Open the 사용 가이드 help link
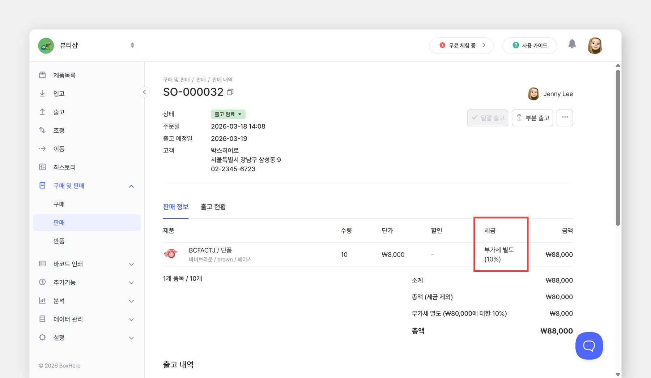The width and height of the screenshot is (651, 378). tap(529, 45)
